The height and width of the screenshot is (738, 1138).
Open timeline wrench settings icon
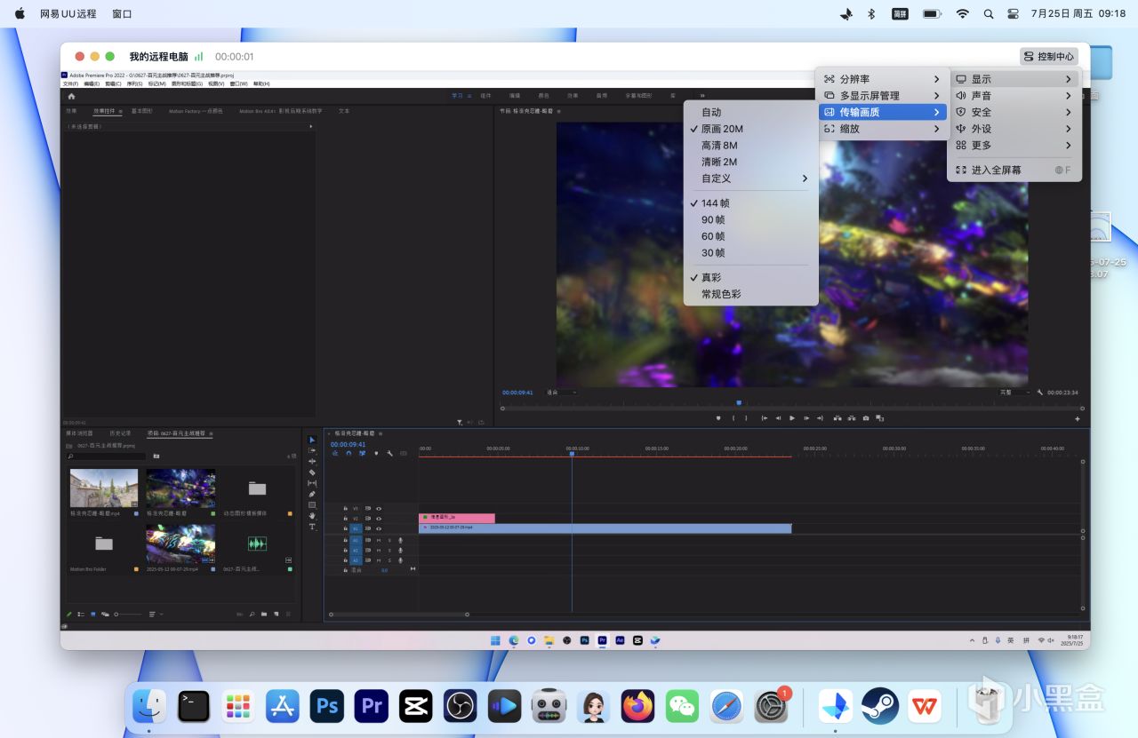click(x=389, y=453)
